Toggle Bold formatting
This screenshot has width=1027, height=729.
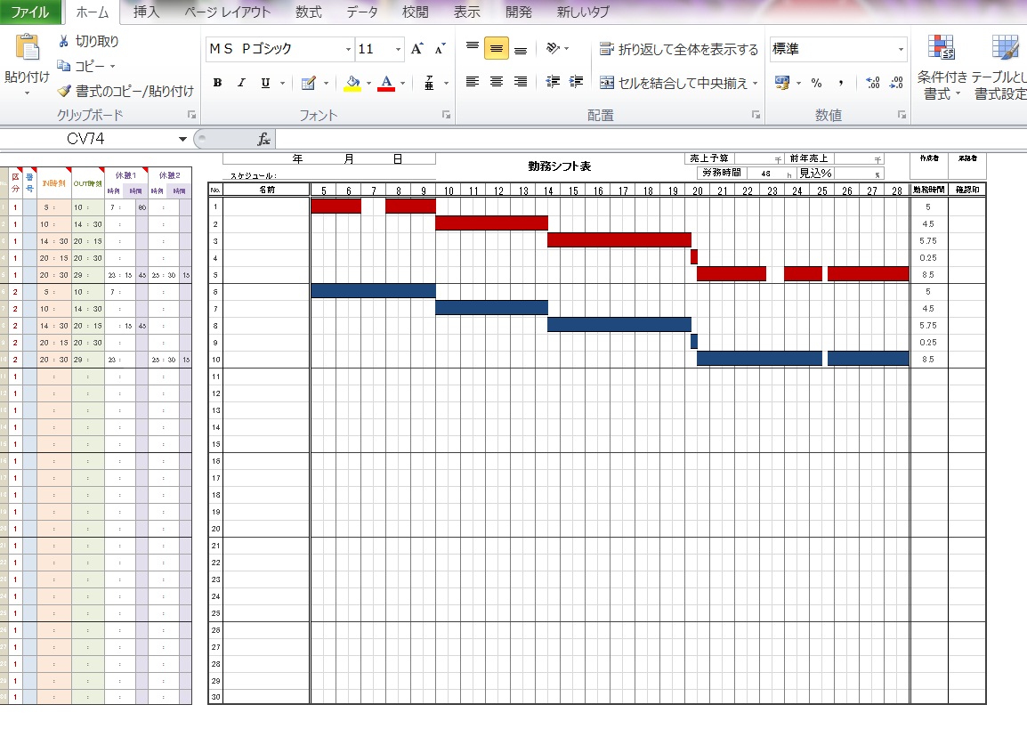(x=216, y=81)
